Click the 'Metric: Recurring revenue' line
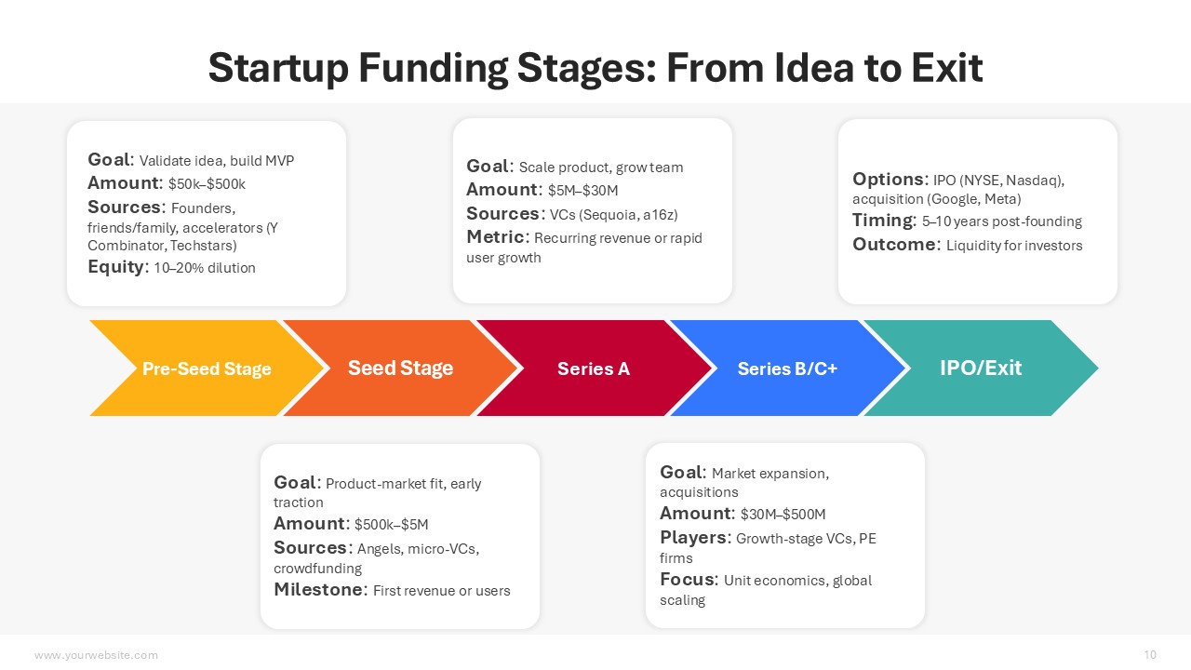This screenshot has height=670, width=1191. (x=584, y=237)
